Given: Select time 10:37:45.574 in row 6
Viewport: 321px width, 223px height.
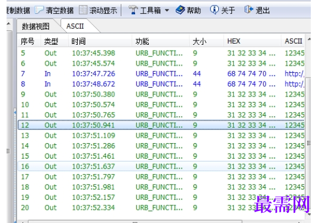Looking at the screenshot, I should coord(93,63).
